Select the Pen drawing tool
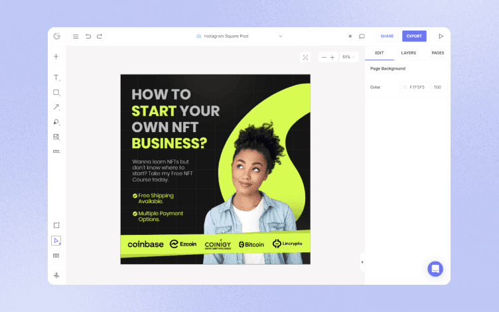The width and height of the screenshot is (499, 312). (x=56, y=122)
